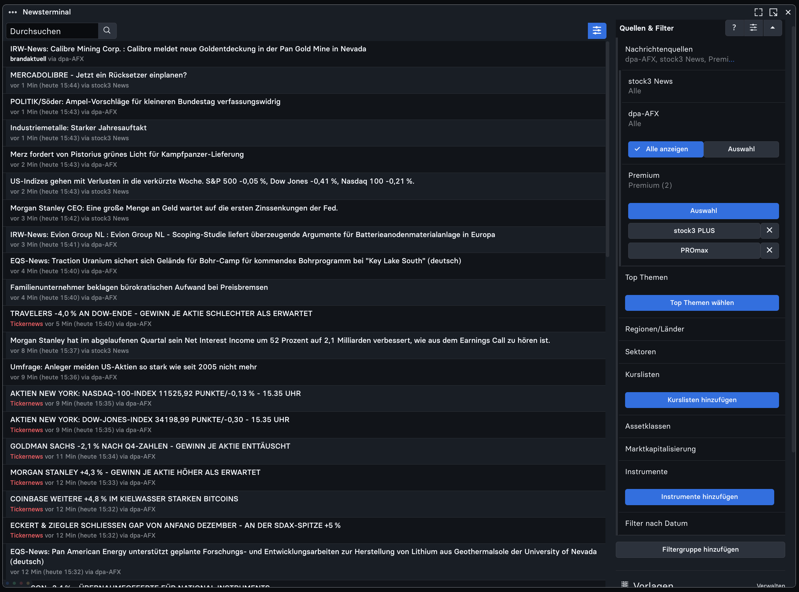799x592 pixels.
Task: Open widget in new window icon
Action: pos(773,12)
